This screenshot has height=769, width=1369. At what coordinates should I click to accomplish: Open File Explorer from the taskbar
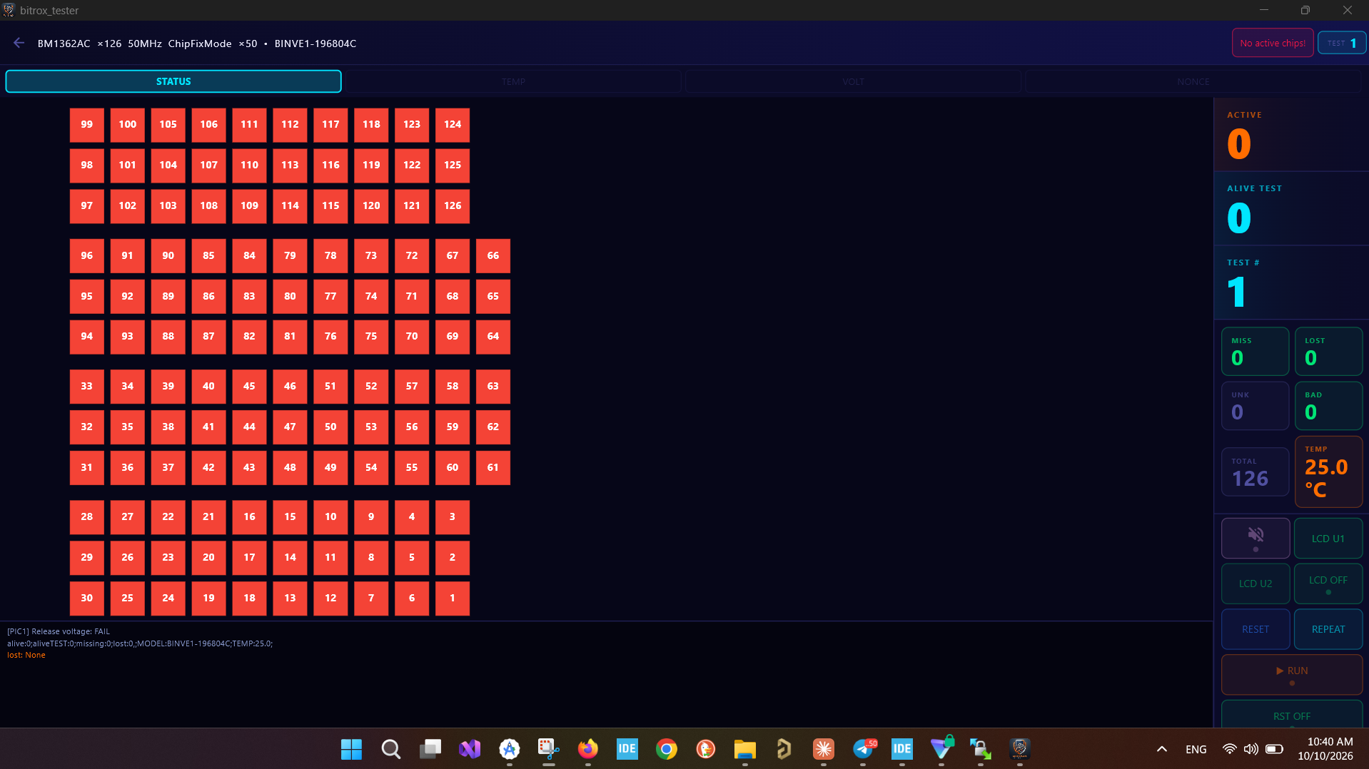(744, 749)
